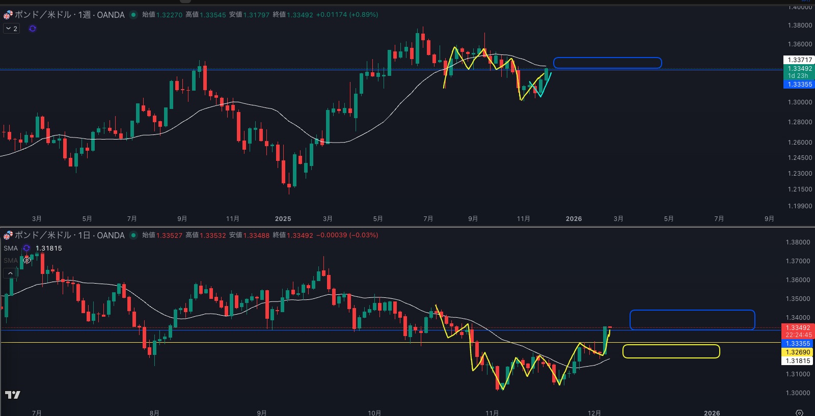Click the TradingView logo on daily chart

tap(13, 395)
